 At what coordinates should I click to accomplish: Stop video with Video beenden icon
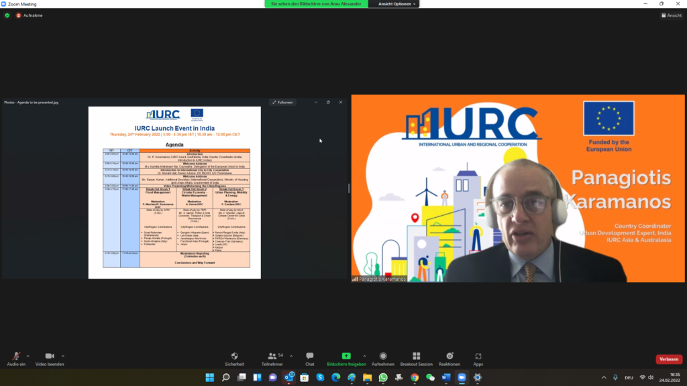[49, 357]
